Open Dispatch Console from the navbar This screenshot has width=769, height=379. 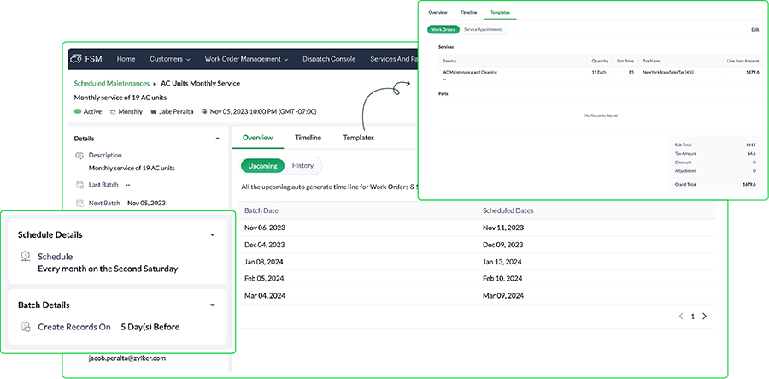tap(329, 59)
